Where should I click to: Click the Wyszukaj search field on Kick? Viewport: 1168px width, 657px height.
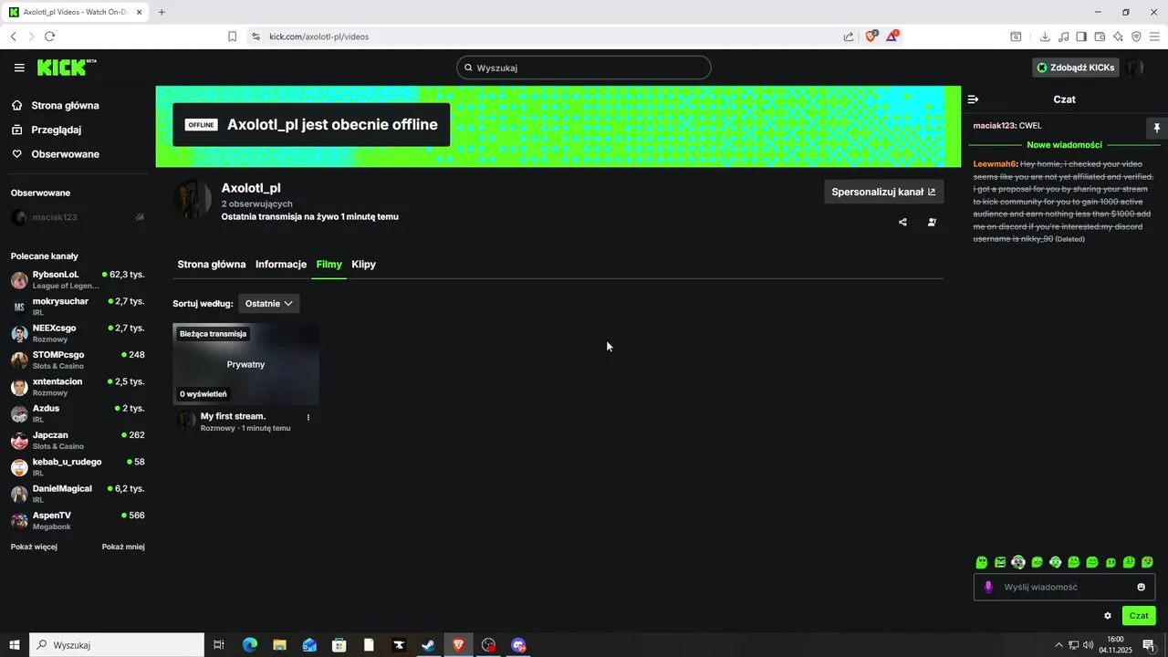pyautogui.click(x=584, y=68)
